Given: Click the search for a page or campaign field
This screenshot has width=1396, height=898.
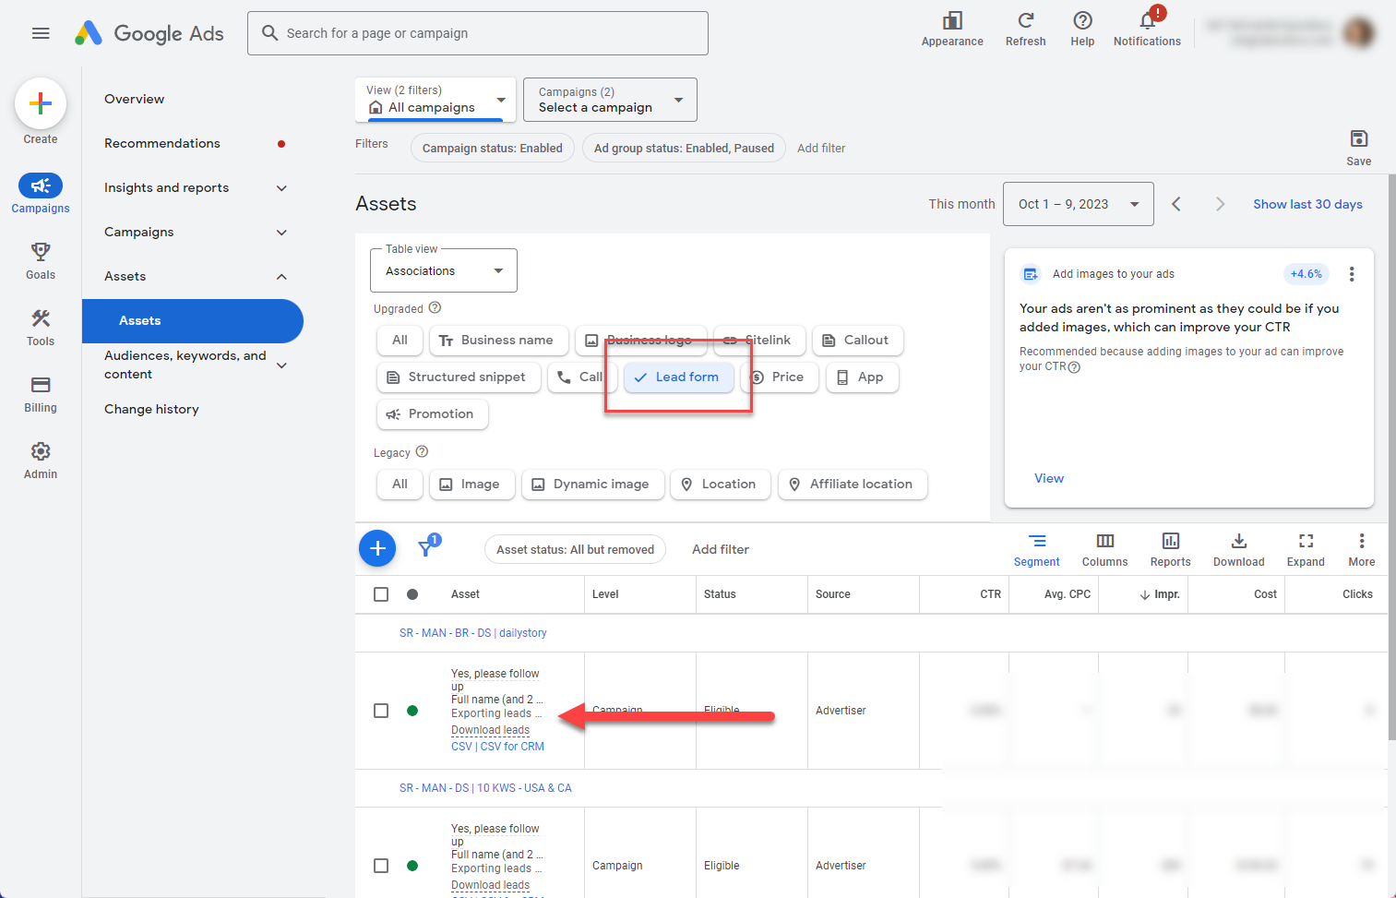Looking at the screenshot, I should [x=478, y=33].
